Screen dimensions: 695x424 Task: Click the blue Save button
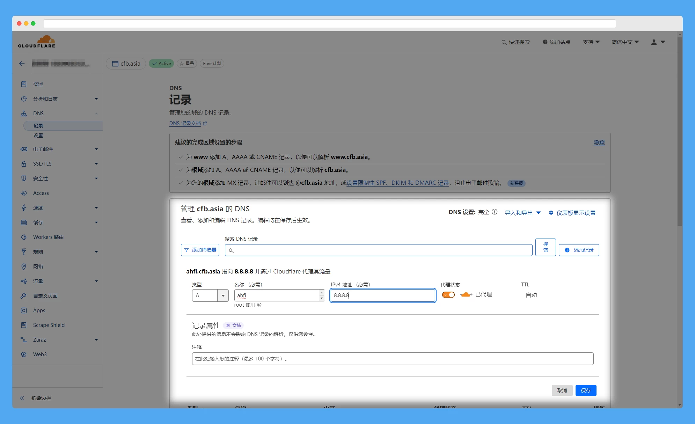(x=586, y=390)
